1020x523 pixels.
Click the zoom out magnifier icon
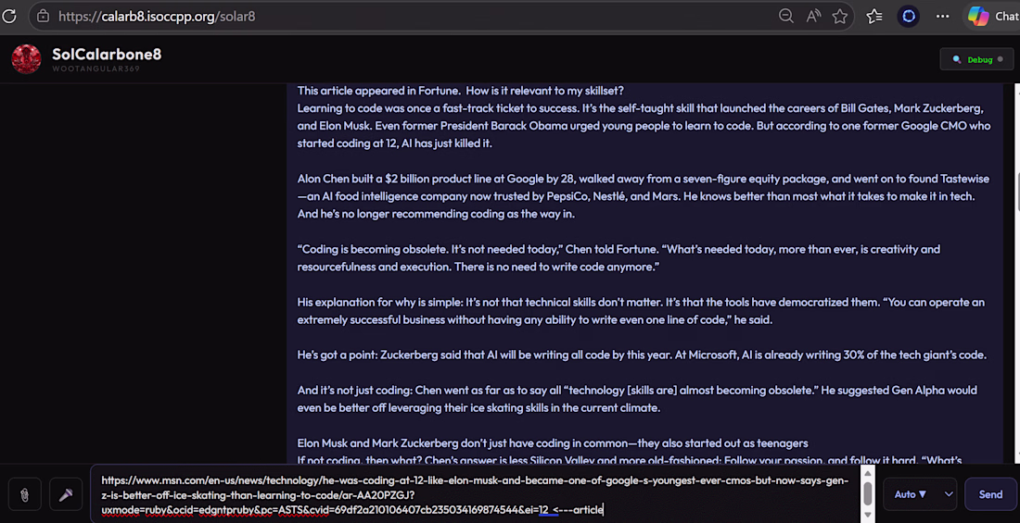click(785, 17)
